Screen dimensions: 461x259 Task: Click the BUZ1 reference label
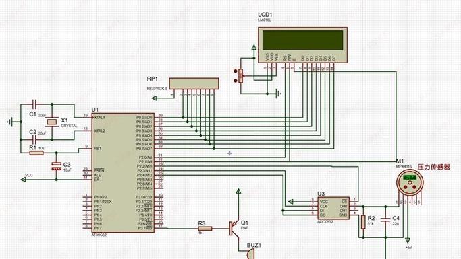pyautogui.click(x=254, y=246)
